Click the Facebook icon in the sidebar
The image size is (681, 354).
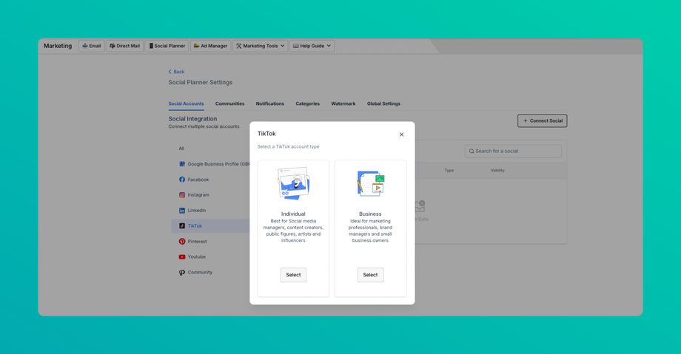pos(182,180)
